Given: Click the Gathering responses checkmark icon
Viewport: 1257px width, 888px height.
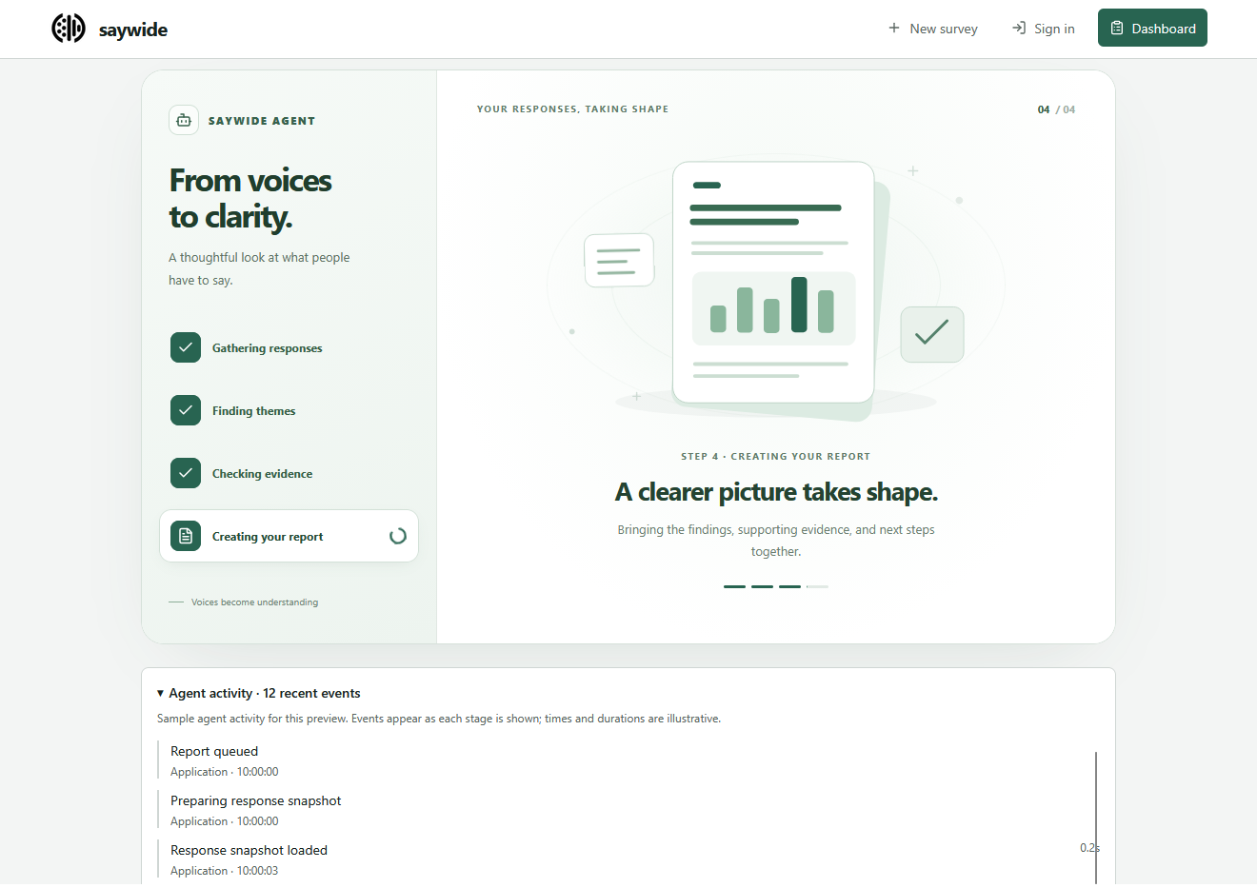Looking at the screenshot, I should 186,347.
